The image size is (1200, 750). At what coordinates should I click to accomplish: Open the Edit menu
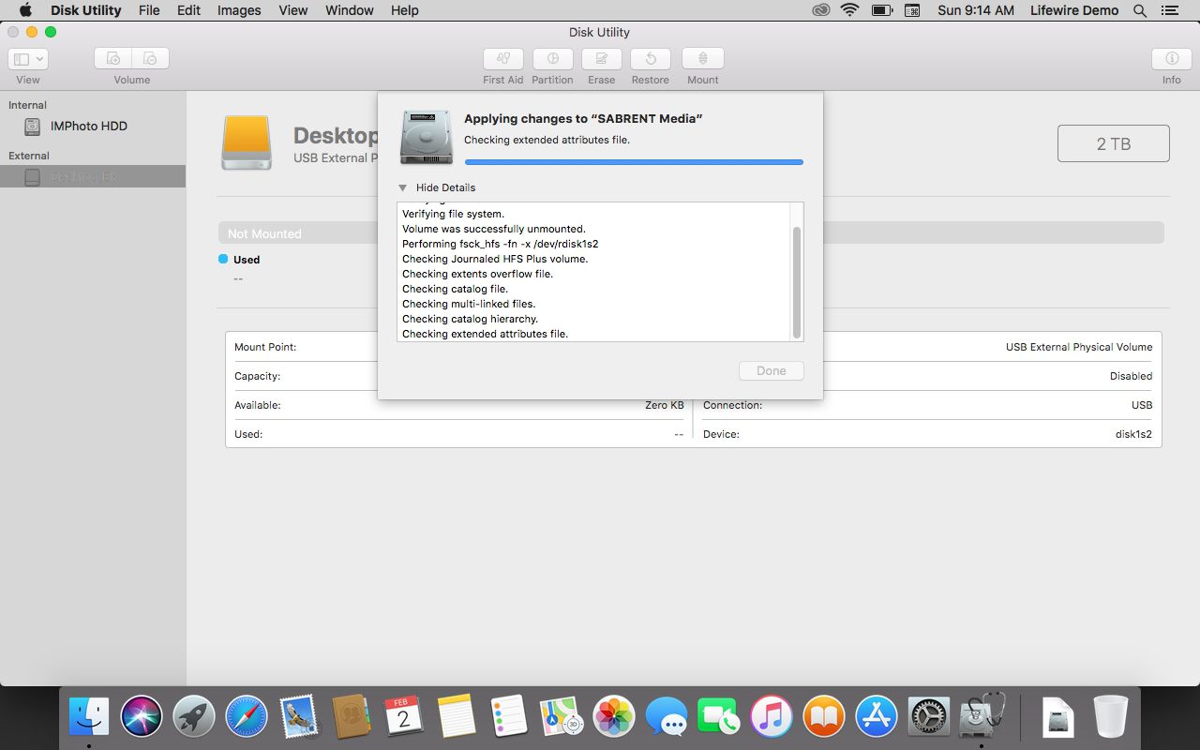click(x=188, y=10)
